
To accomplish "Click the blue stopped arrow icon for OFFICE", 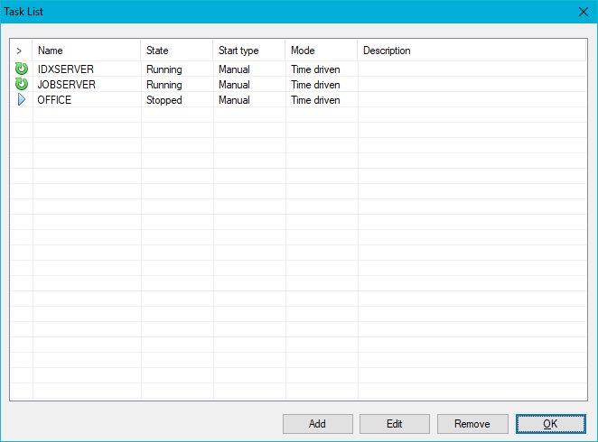I will point(22,100).
